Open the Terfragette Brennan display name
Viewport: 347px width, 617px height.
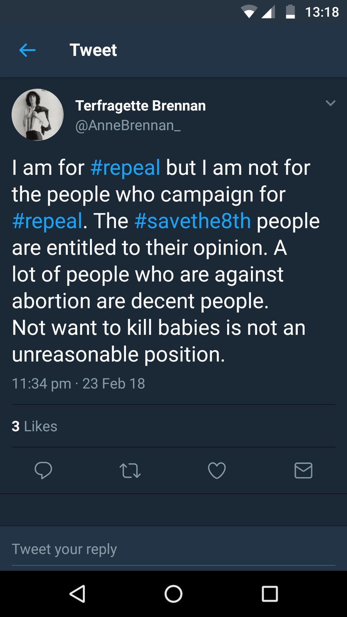tap(140, 106)
